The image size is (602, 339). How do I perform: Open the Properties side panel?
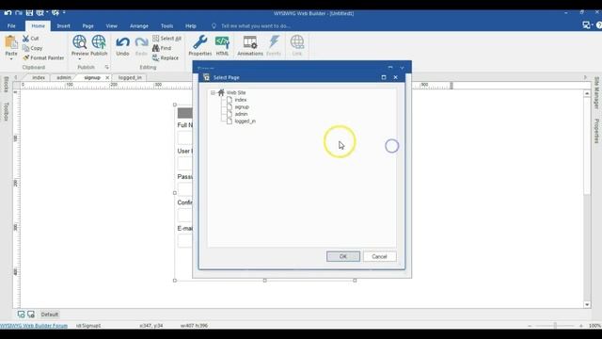point(596,131)
